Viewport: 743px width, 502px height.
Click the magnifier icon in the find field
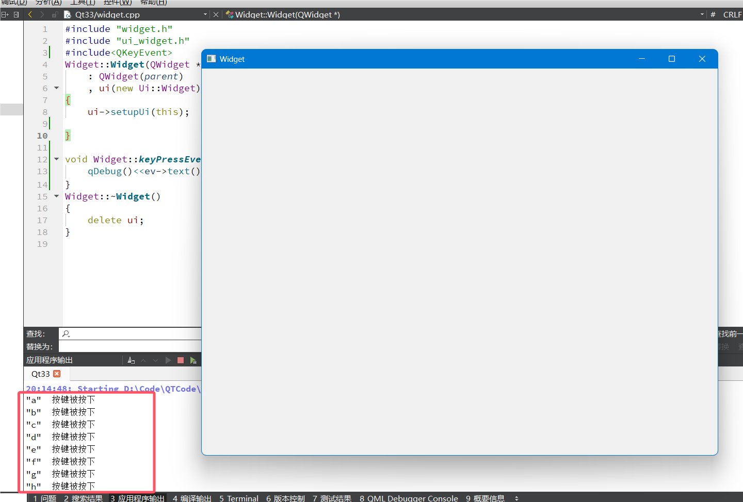click(66, 334)
